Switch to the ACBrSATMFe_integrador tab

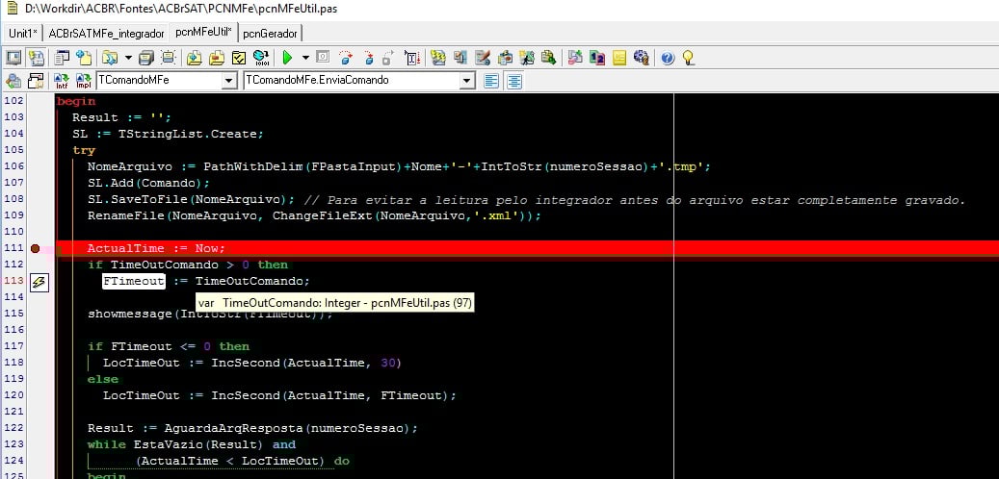pos(106,33)
